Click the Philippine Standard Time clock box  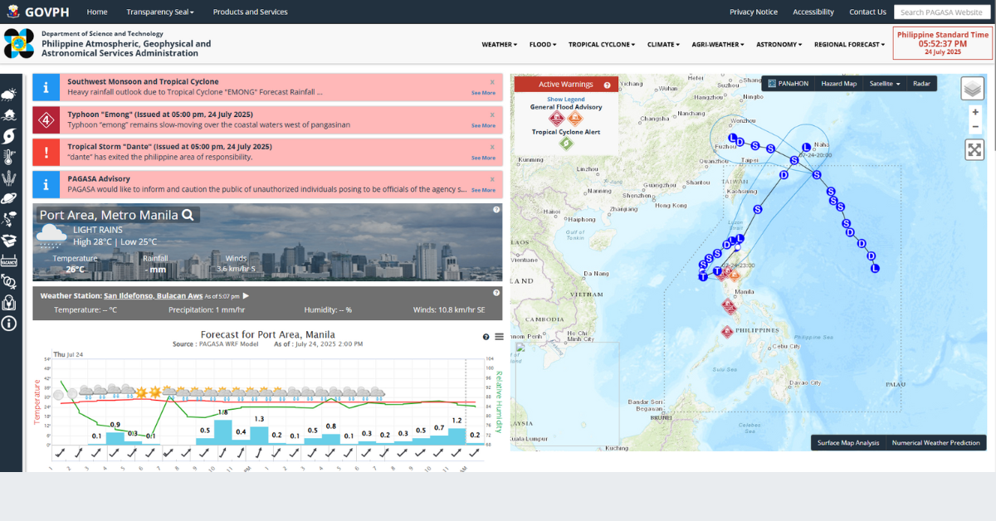(943, 43)
